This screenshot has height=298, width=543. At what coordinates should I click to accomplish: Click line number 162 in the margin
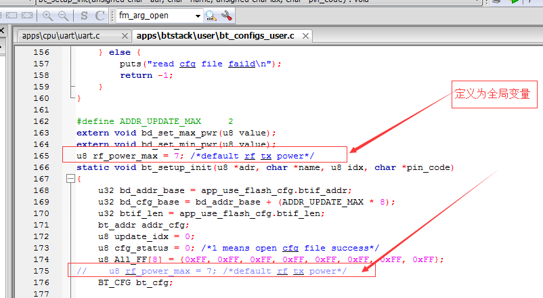pos(41,121)
